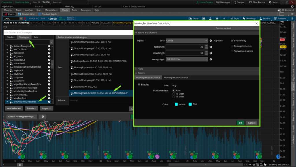The height and width of the screenshot is (167, 296).
Task: Expand the Plots section
Action: (x=136, y=69)
